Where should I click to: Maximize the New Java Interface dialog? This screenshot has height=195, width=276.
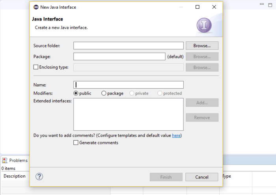pyautogui.click(x=198, y=7)
